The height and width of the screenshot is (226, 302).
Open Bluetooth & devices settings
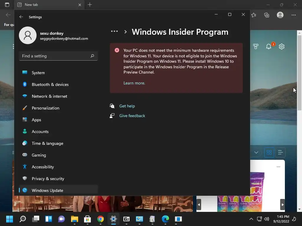tap(58, 84)
